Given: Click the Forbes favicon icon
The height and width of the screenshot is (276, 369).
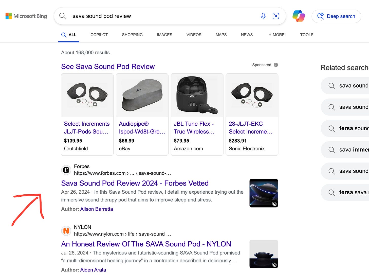Looking at the screenshot, I should click(66, 170).
